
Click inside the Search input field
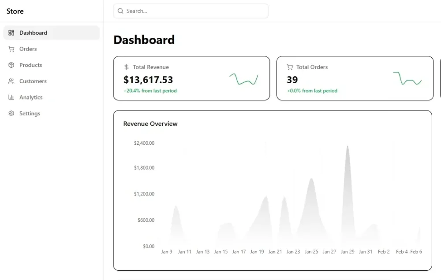(x=190, y=11)
